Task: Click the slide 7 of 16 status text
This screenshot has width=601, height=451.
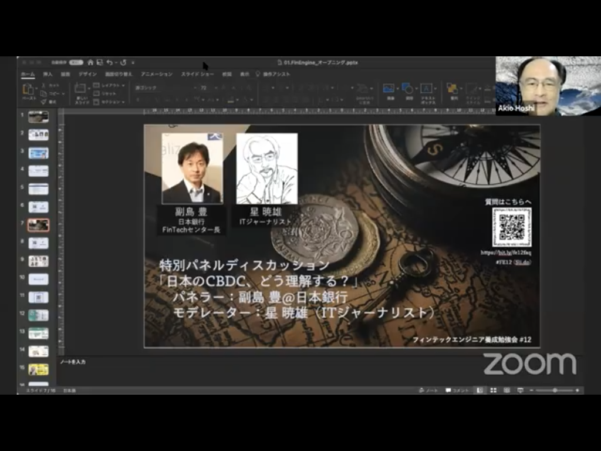Action: 40,391
